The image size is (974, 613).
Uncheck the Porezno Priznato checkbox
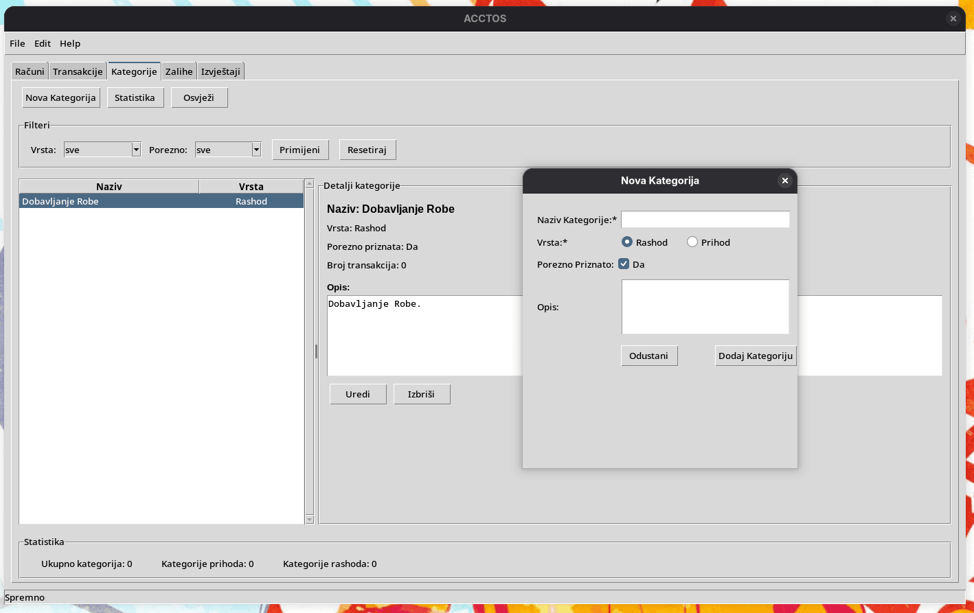click(x=624, y=264)
